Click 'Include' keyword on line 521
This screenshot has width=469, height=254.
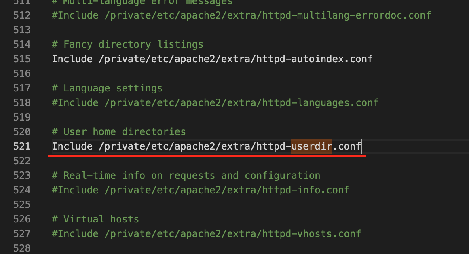[x=72, y=146]
